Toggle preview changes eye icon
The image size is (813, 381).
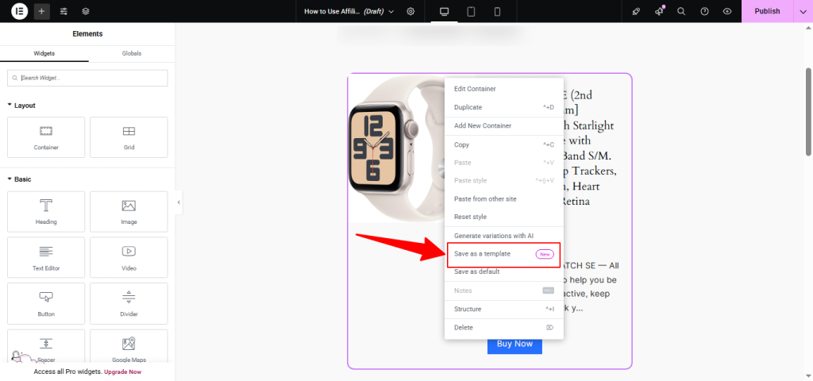coord(727,11)
